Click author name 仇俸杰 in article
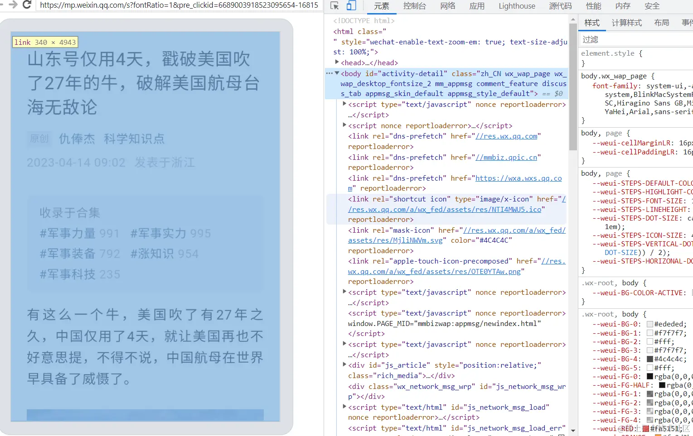Viewport: 693px width, 436px height. 77,139
